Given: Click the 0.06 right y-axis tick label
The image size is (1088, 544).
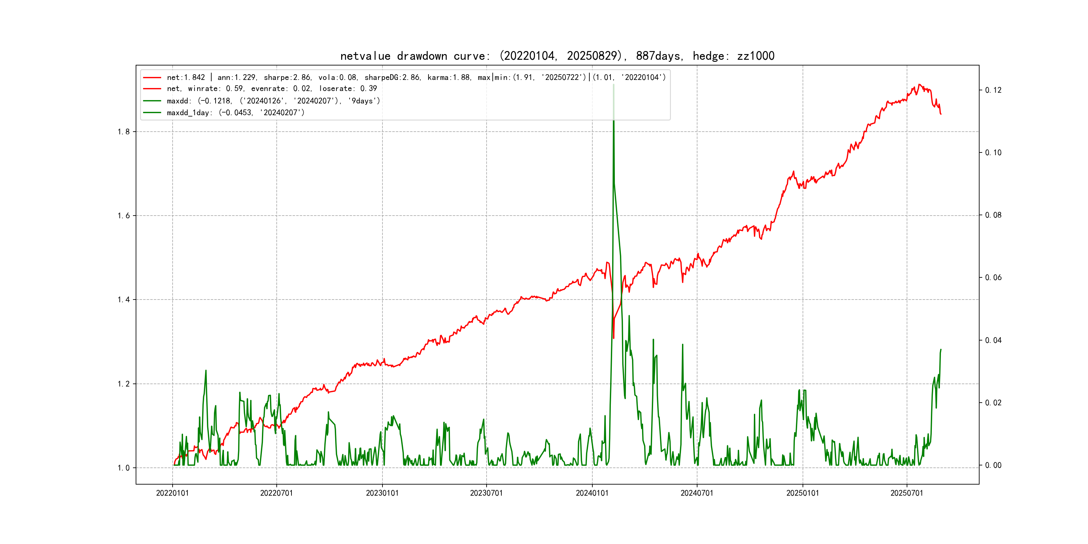Looking at the screenshot, I should (x=993, y=278).
